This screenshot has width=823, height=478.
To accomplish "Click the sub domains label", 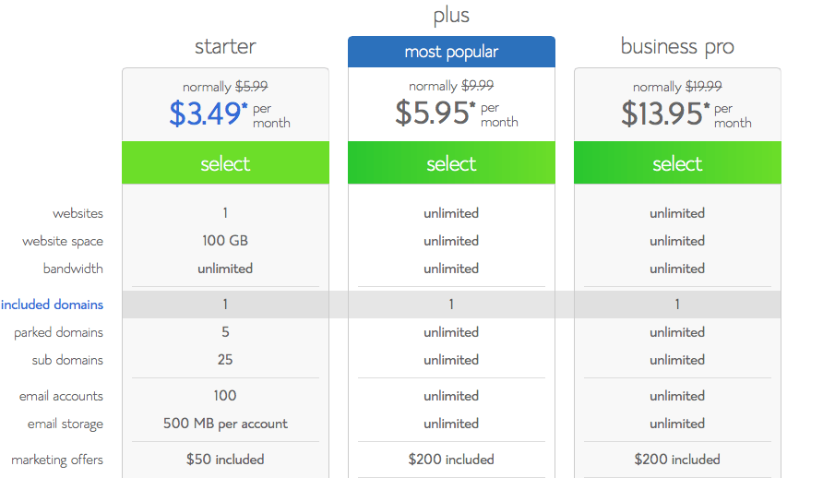I will coord(67,360).
